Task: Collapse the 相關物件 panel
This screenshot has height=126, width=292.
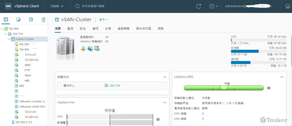Action: tap(165, 77)
